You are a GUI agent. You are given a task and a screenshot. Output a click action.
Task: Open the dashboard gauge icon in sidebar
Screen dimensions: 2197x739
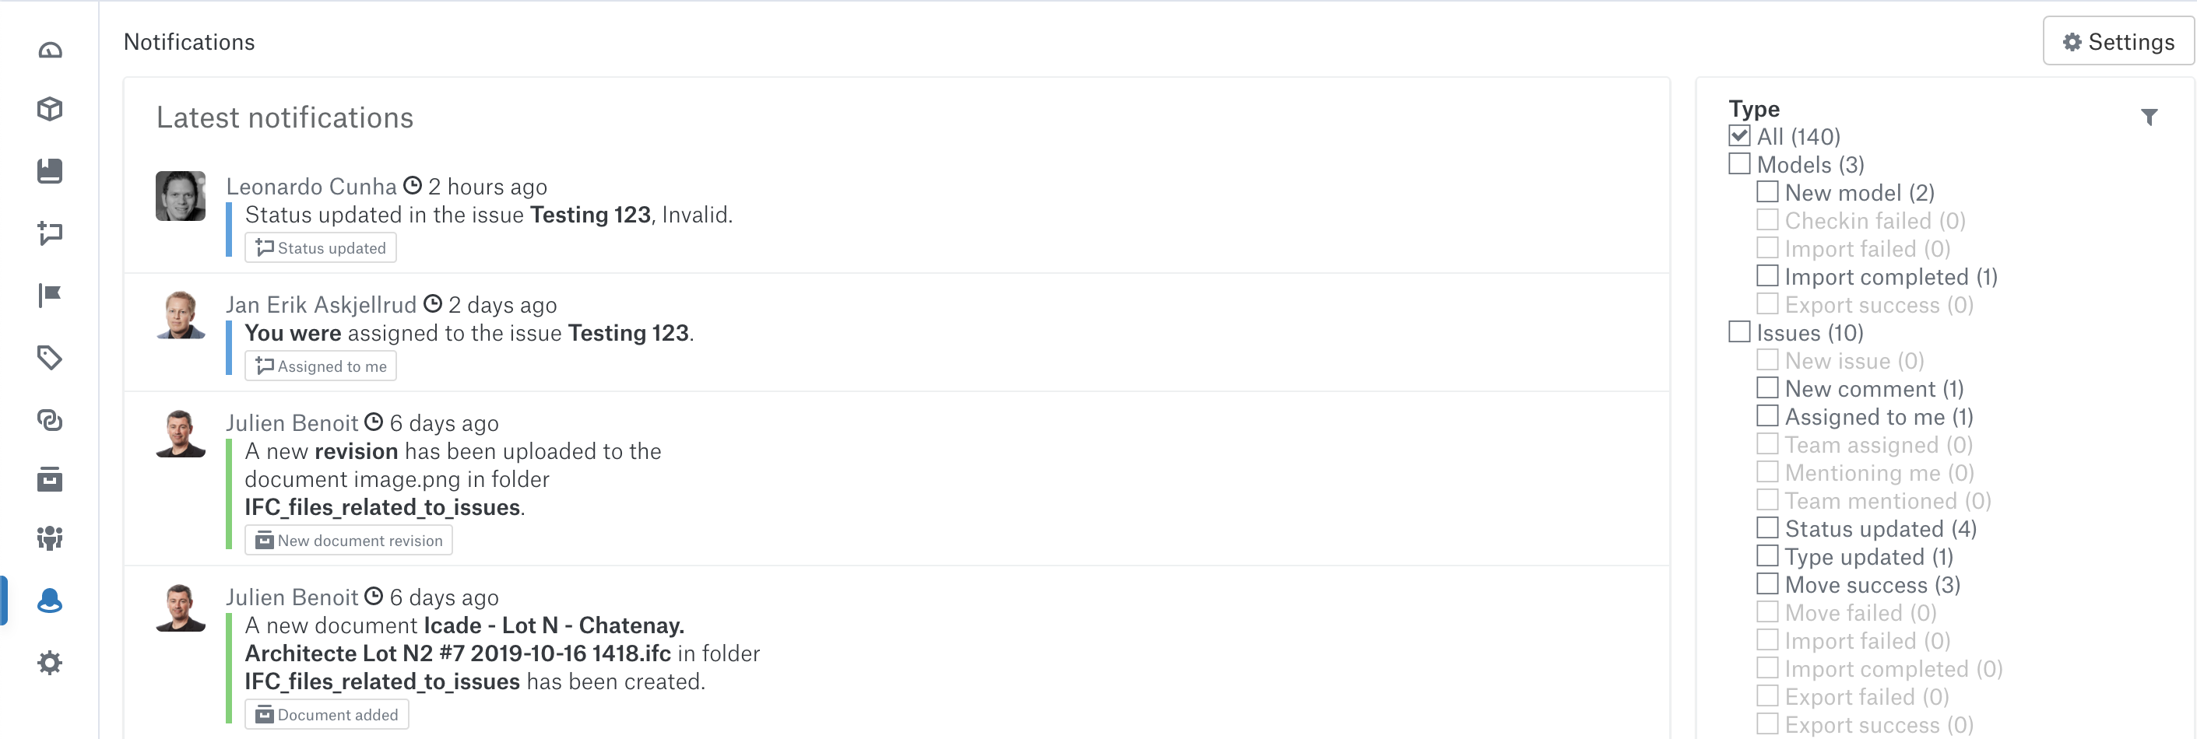coord(51,51)
